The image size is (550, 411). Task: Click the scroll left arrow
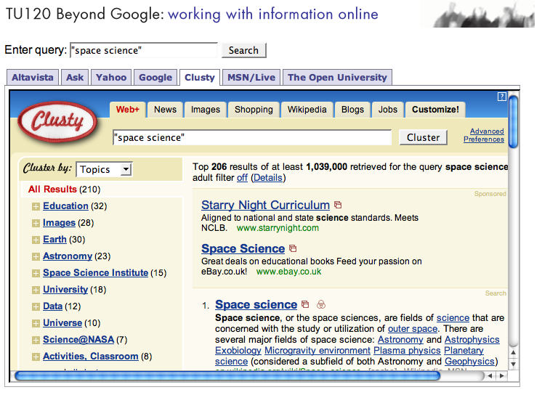[x=490, y=376]
